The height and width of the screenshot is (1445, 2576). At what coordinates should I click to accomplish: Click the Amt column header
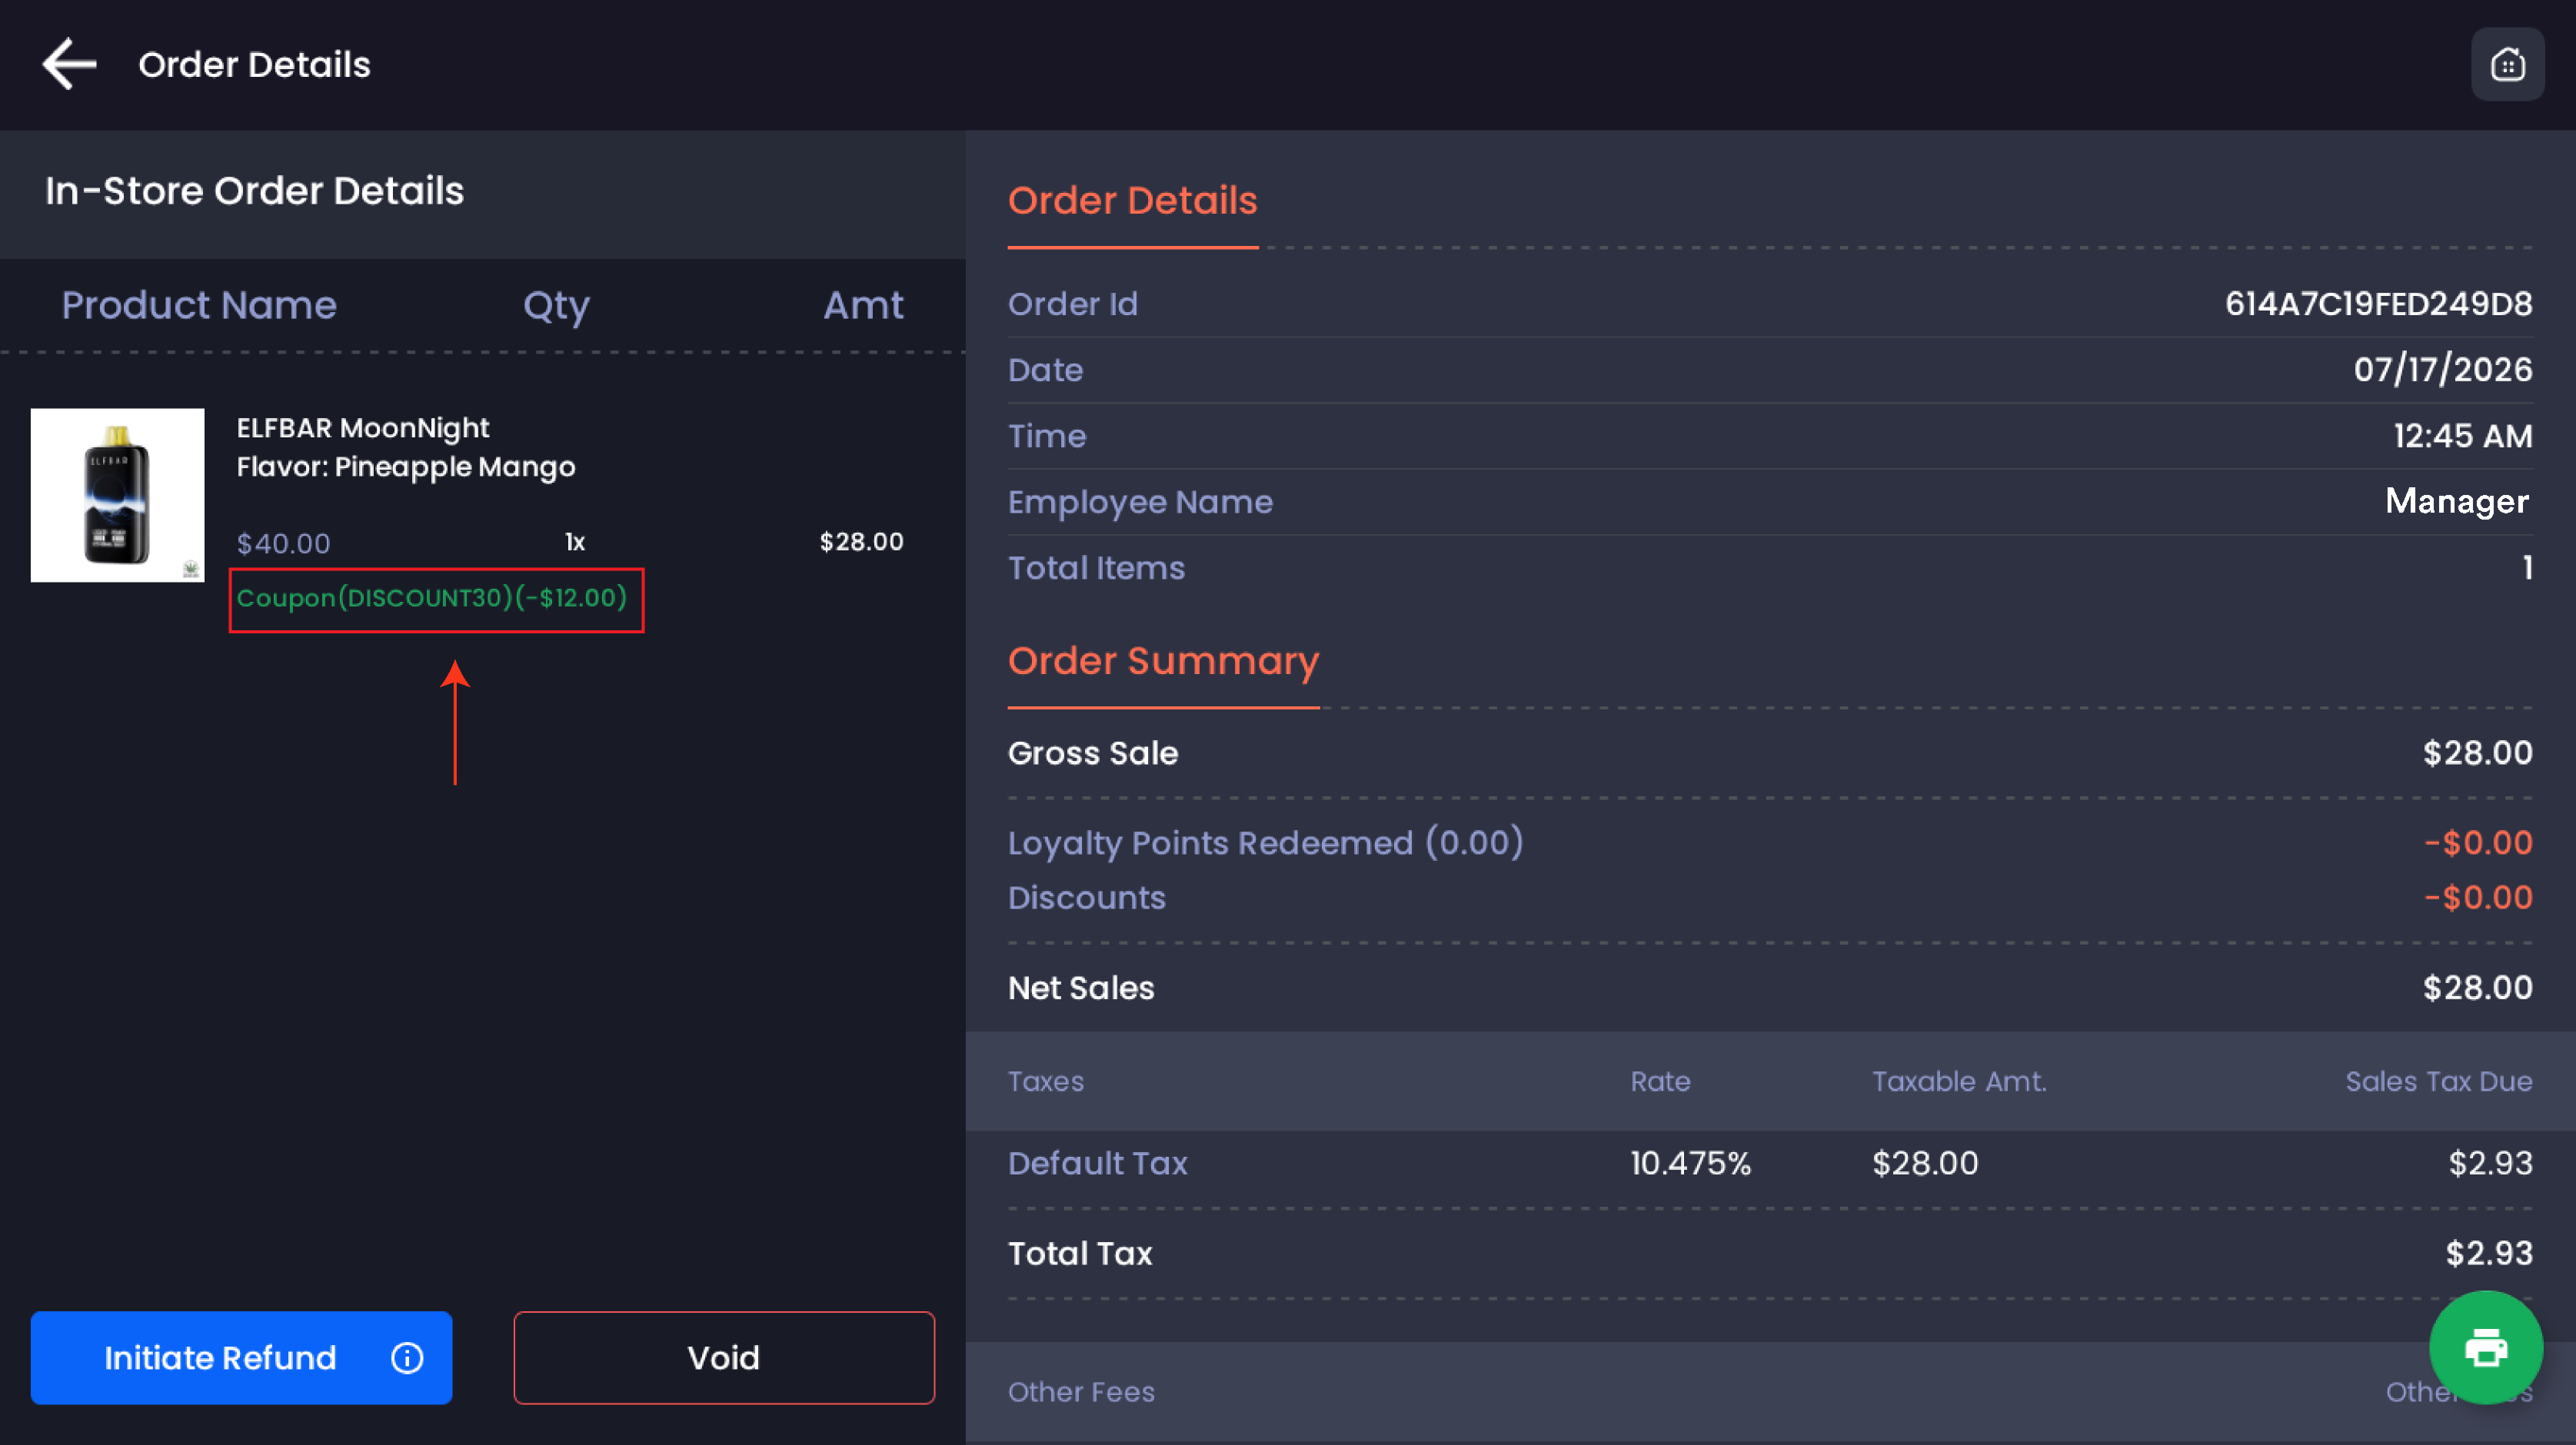863,305
